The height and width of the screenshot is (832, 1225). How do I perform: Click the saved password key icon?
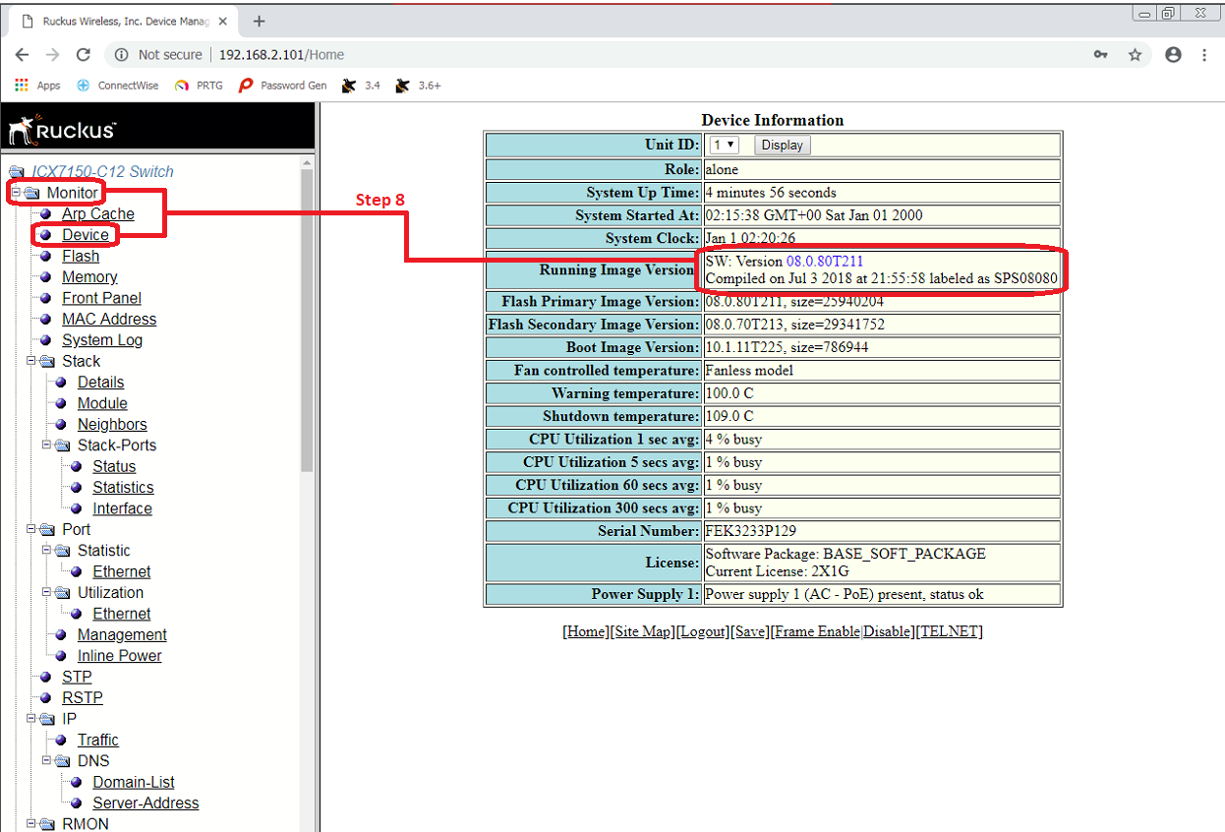point(1100,55)
